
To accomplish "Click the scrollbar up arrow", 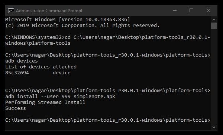I will coord(214,20).
